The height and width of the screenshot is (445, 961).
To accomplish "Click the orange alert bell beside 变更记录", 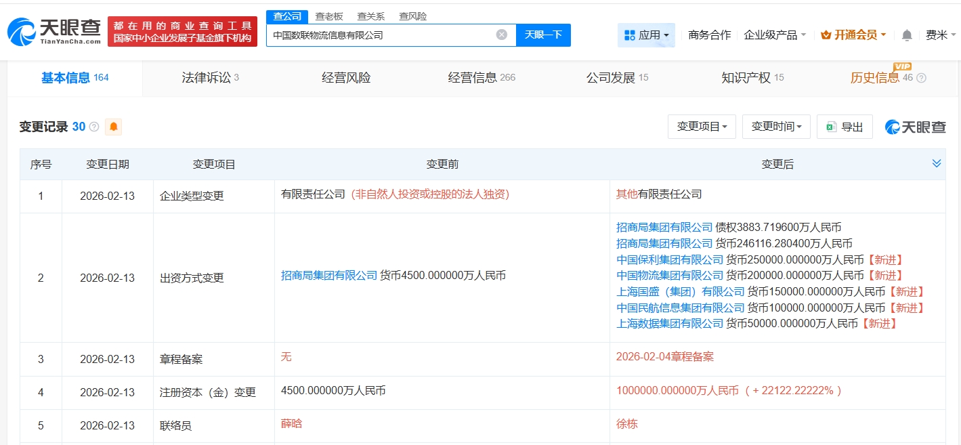I will pyautogui.click(x=114, y=127).
